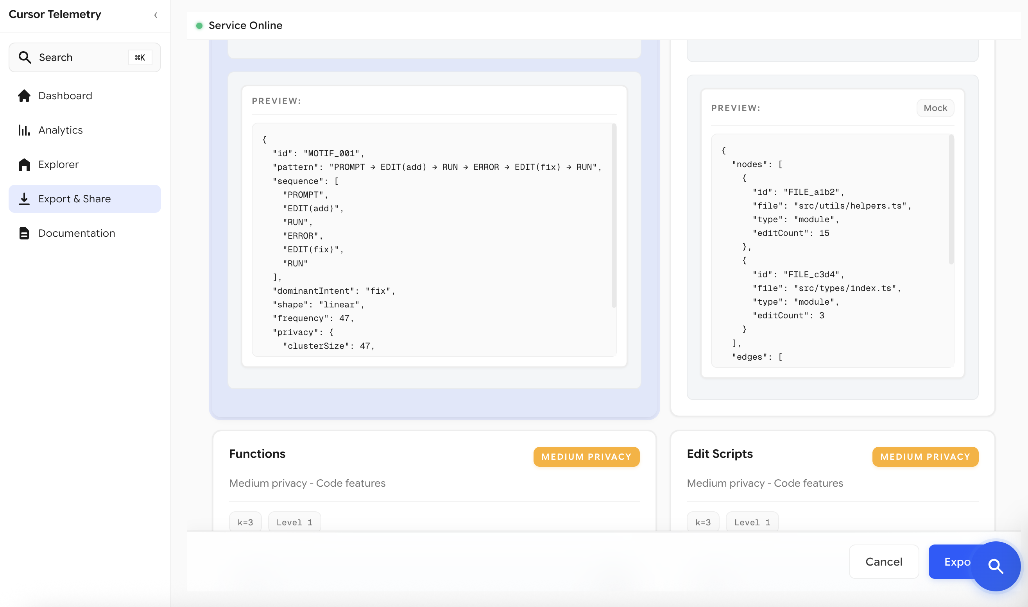Click the document icon beside Documentation

pyautogui.click(x=24, y=233)
